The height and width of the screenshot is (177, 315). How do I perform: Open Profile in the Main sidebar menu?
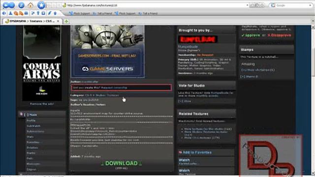[31, 120]
